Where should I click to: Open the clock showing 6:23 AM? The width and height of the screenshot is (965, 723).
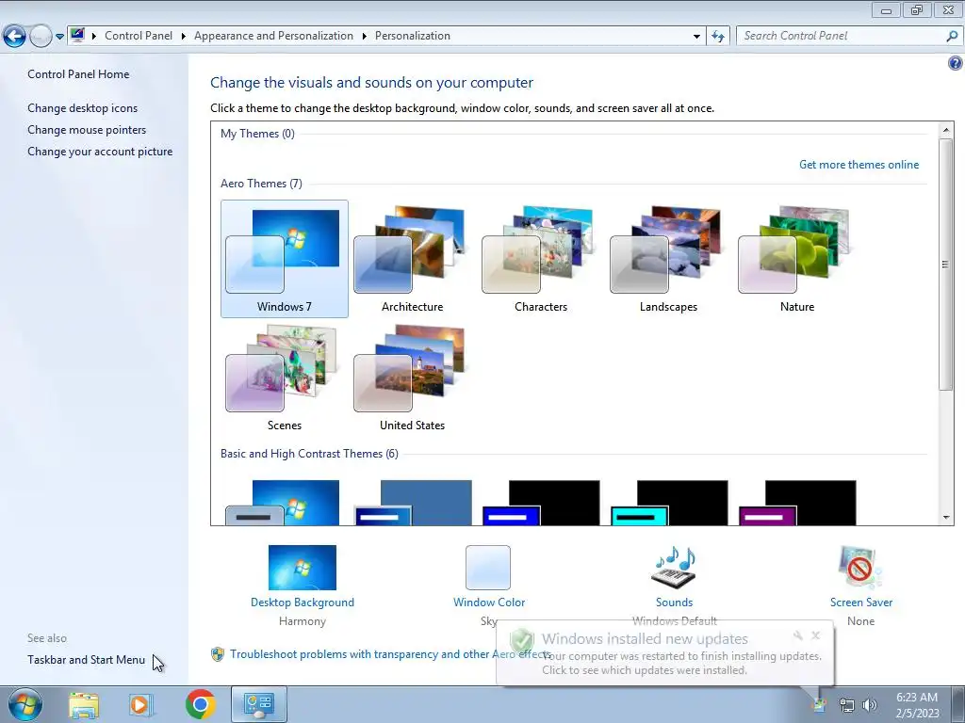coord(917,705)
